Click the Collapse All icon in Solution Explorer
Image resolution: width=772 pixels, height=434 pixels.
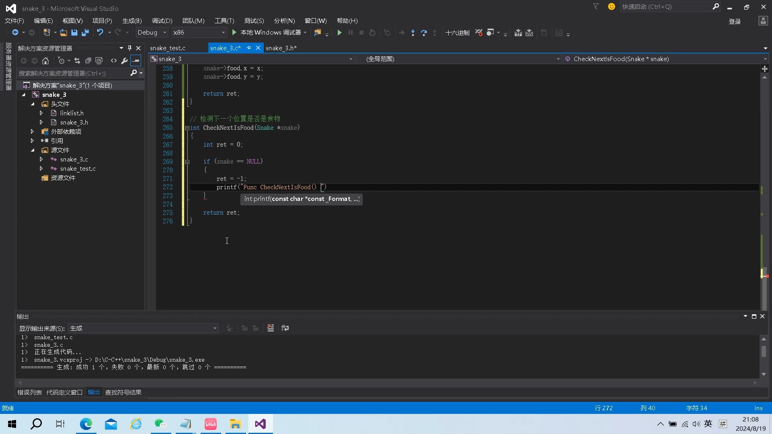(88, 61)
